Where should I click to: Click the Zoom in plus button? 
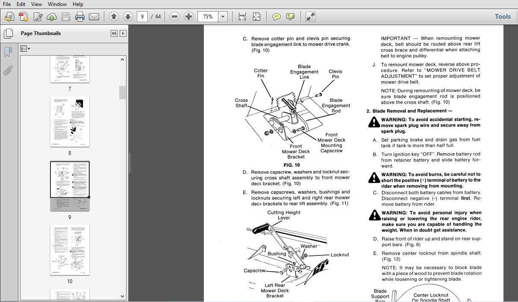[188, 17]
